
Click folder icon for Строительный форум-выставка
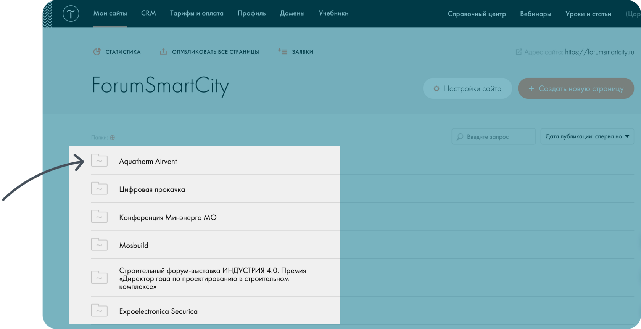99,277
